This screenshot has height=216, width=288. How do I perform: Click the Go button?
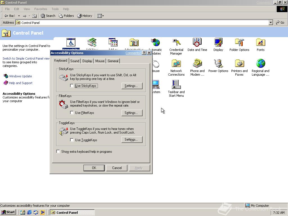point(280,22)
